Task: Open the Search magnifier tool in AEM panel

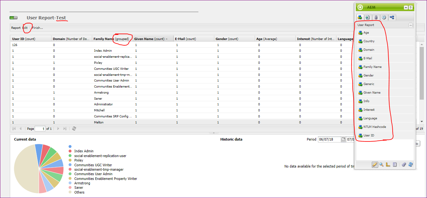Action: click(381, 164)
